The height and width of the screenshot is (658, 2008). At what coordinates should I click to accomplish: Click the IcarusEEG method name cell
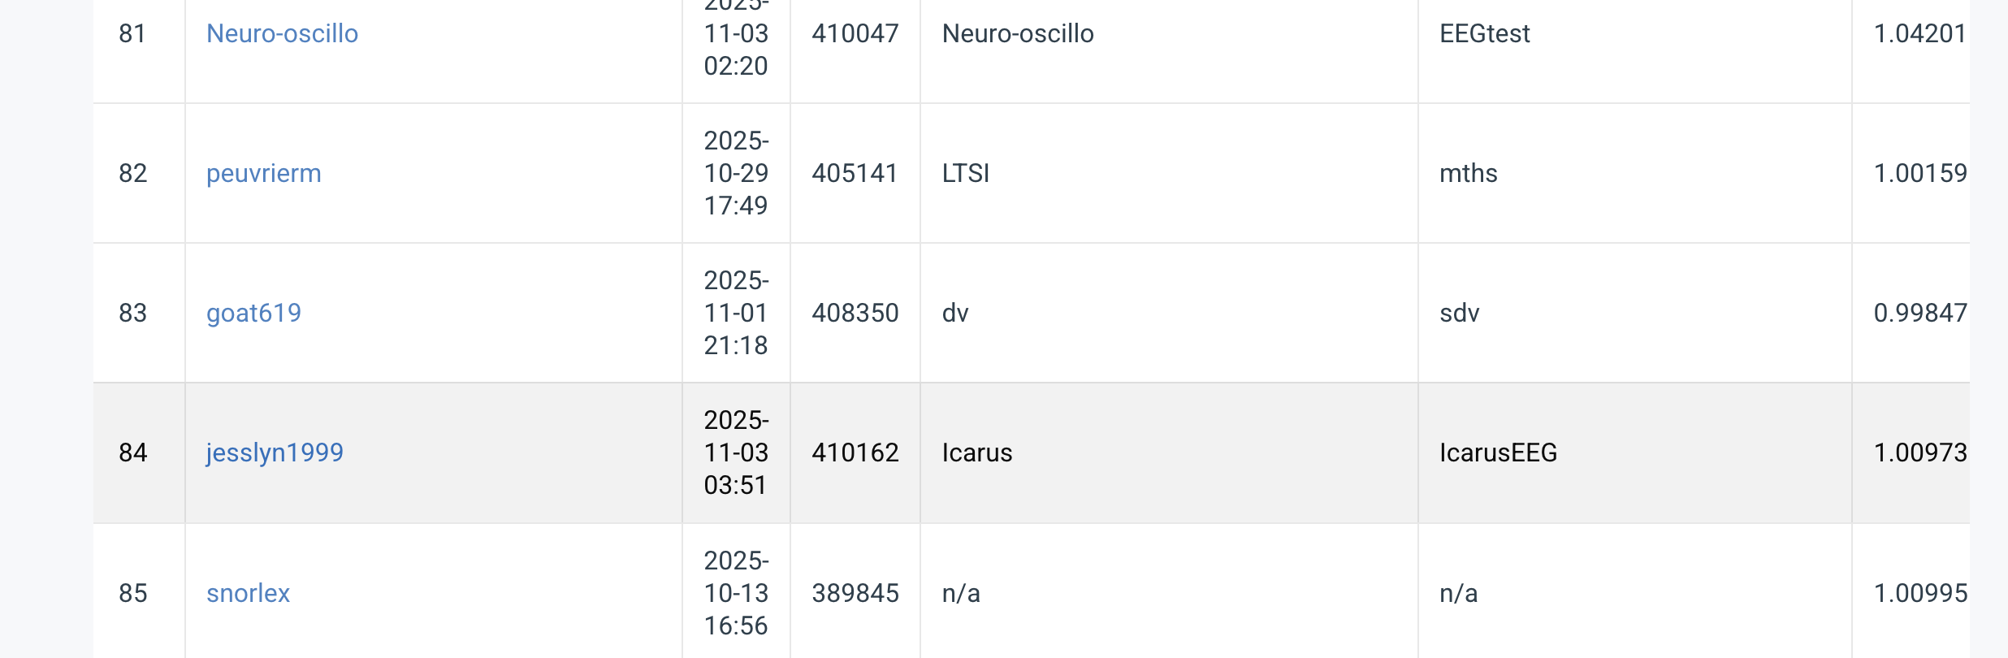point(1498,452)
